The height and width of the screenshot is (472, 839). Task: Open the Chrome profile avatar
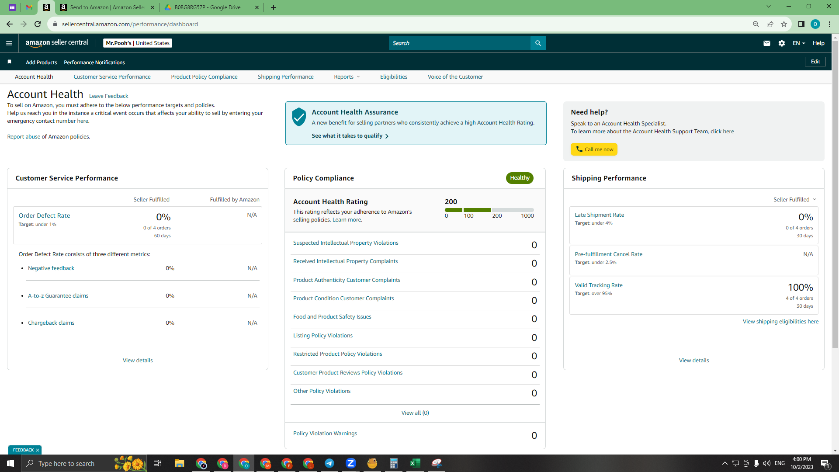(x=815, y=24)
